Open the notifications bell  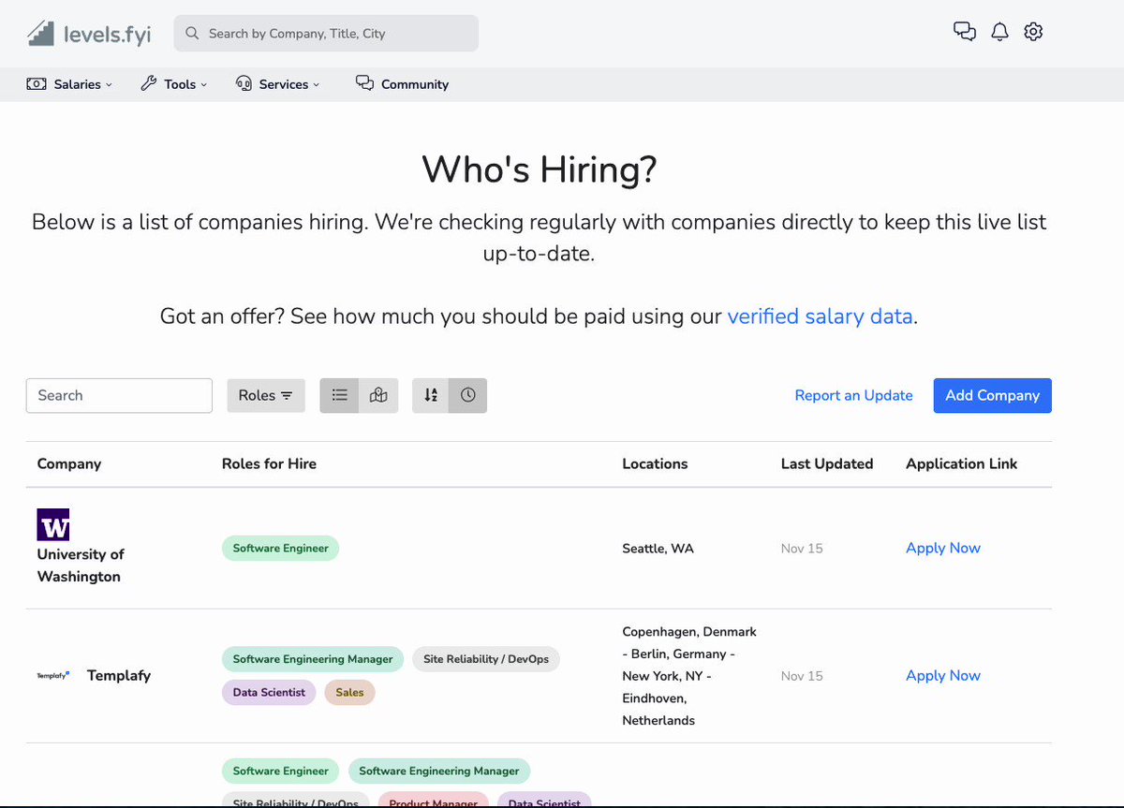[x=999, y=32]
